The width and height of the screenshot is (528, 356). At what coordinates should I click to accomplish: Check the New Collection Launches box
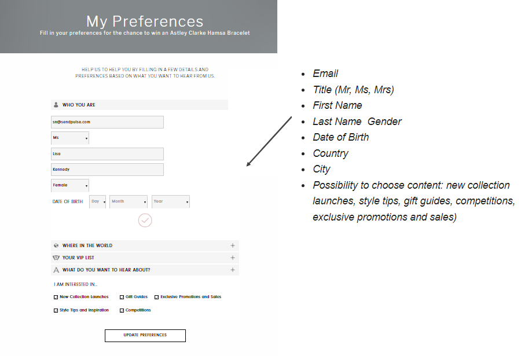(56, 297)
